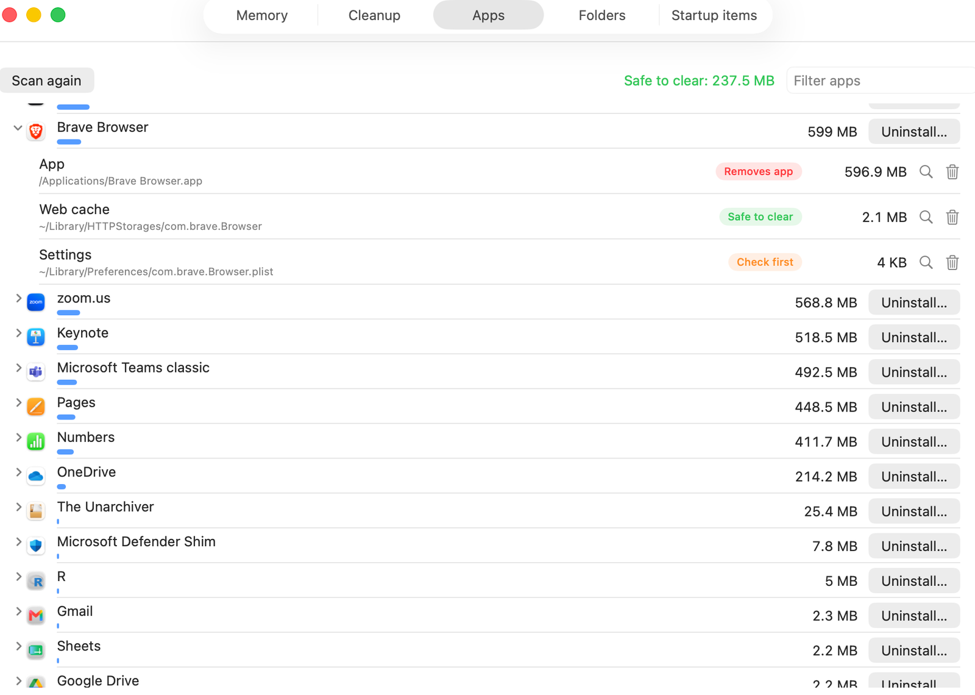The width and height of the screenshot is (975, 695).
Task: Click the Sheets app icon
Action: click(x=36, y=650)
